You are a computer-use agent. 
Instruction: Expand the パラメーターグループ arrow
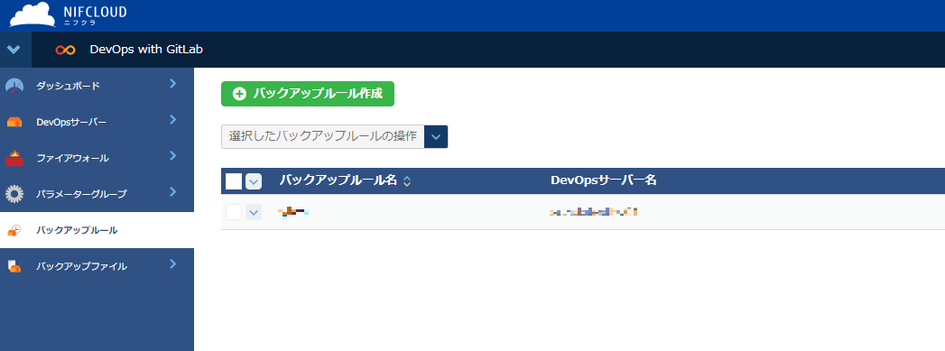173,192
